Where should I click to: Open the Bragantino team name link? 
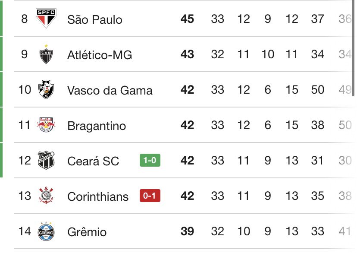click(x=97, y=126)
